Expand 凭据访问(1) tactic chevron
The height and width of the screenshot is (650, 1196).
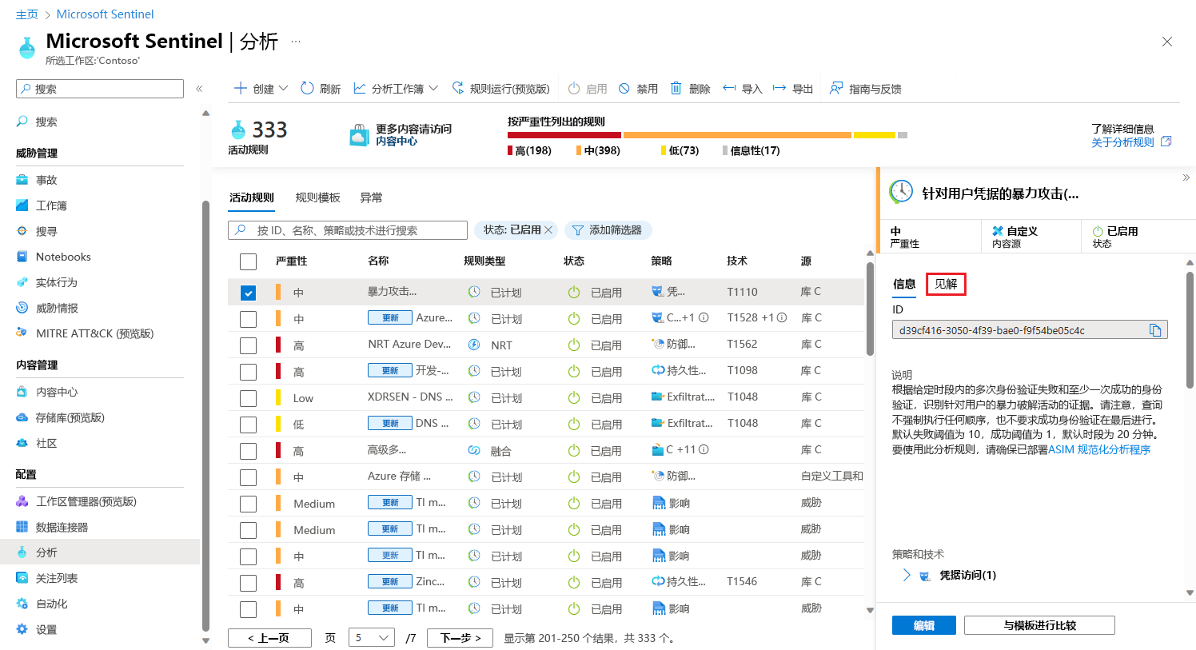(907, 575)
